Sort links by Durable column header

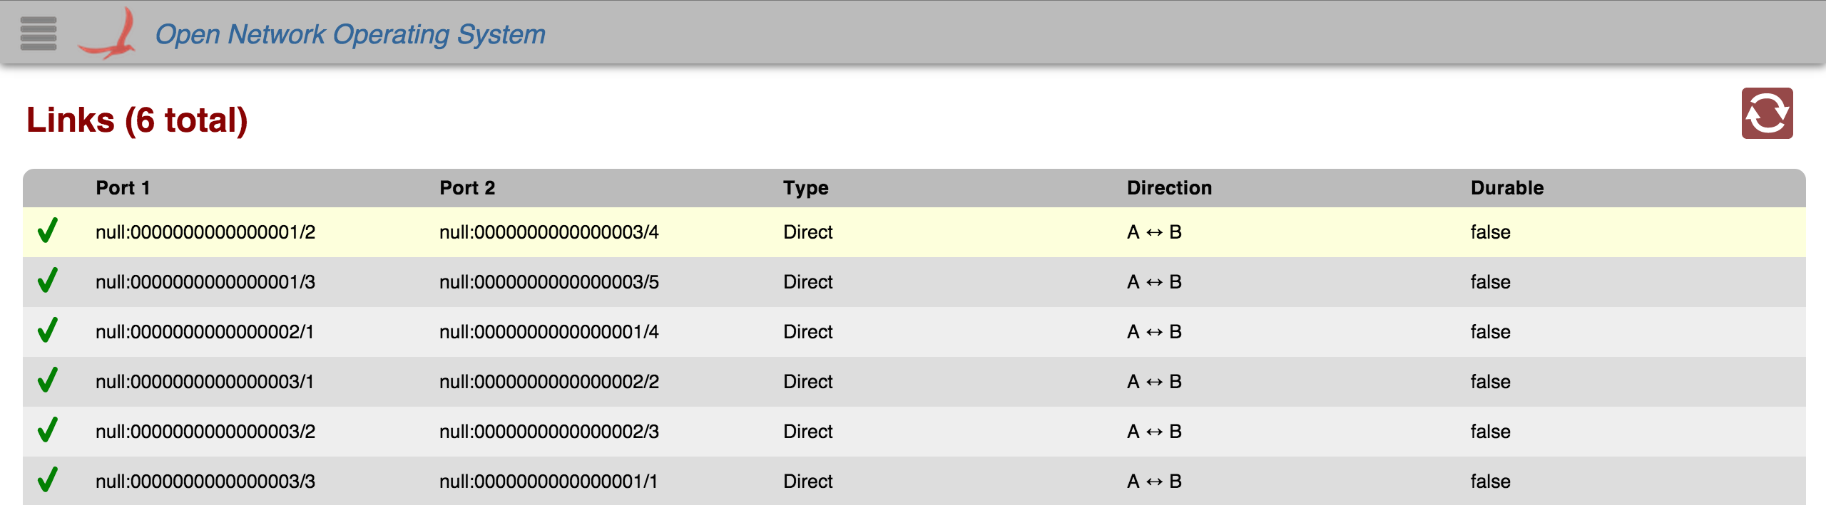1506,188
